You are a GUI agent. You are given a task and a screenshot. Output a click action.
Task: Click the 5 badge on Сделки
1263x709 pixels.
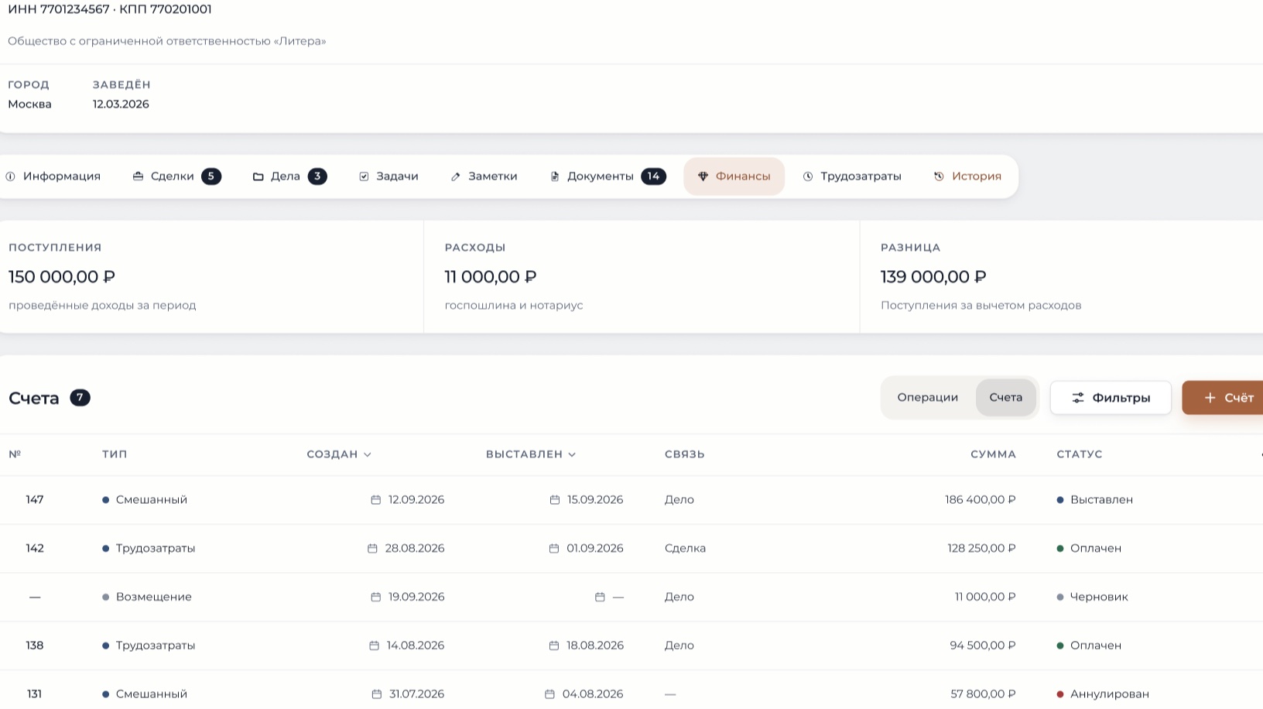tap(211, 176)
